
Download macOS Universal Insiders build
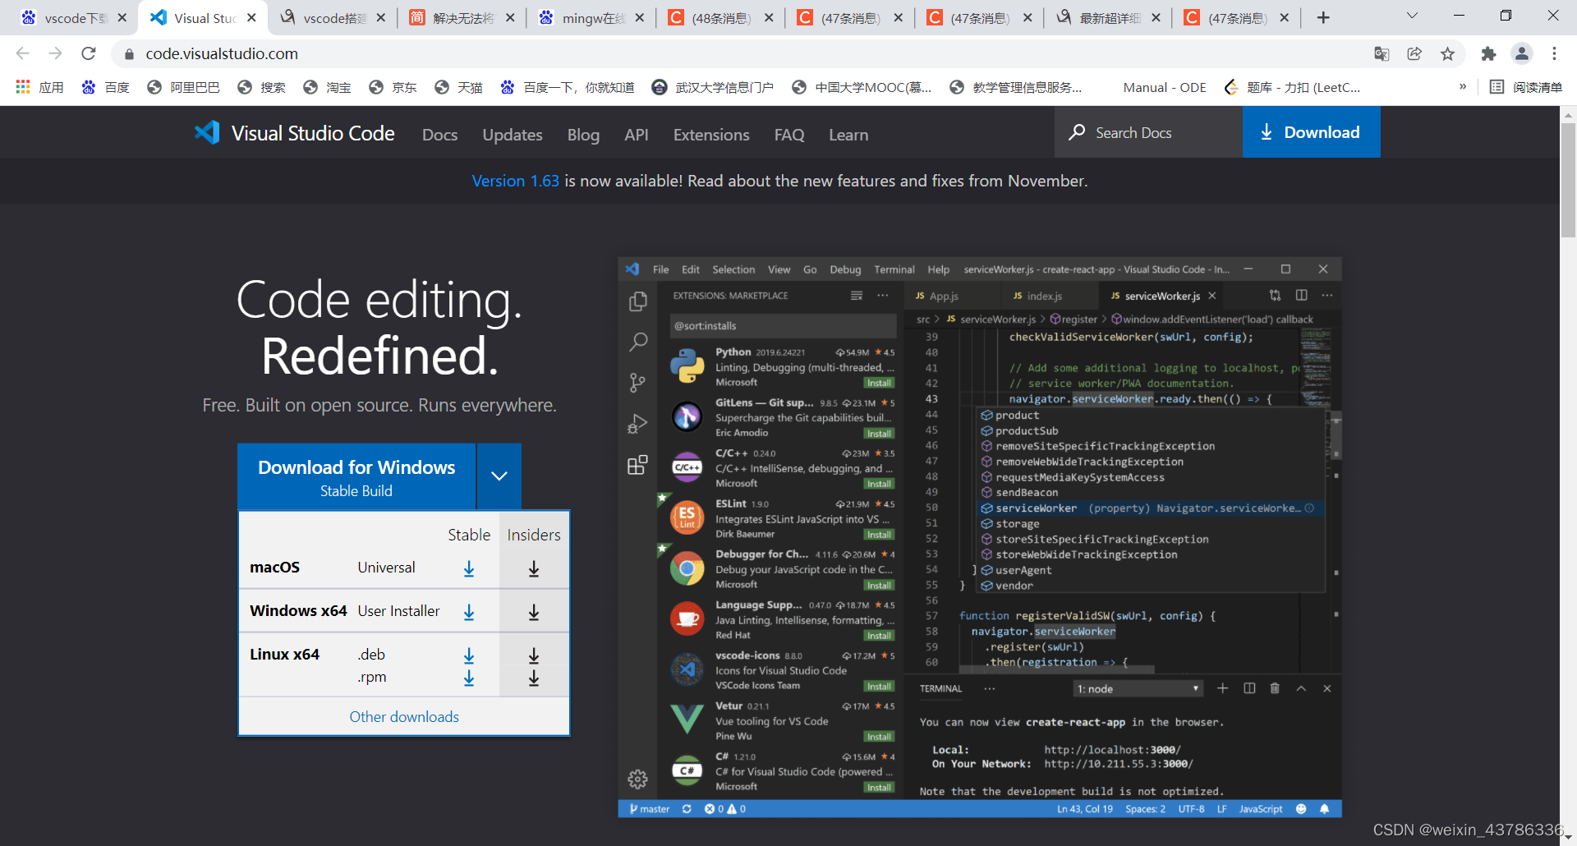point(534,568)
